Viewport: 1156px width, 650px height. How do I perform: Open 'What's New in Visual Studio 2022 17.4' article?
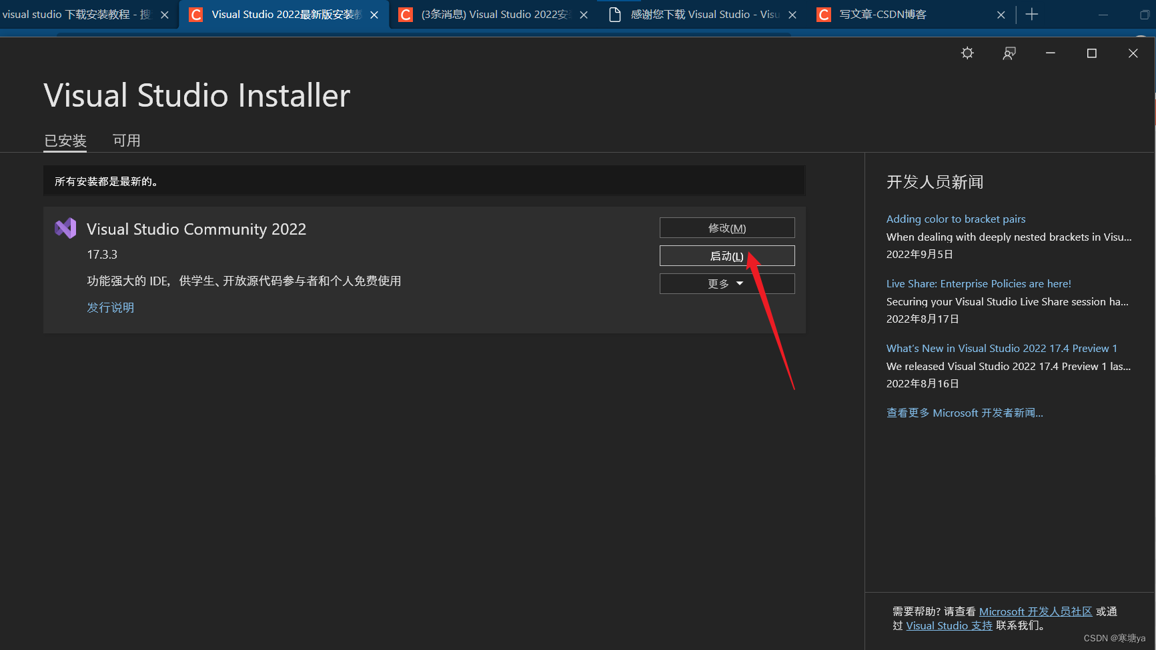coord(1002,348)
